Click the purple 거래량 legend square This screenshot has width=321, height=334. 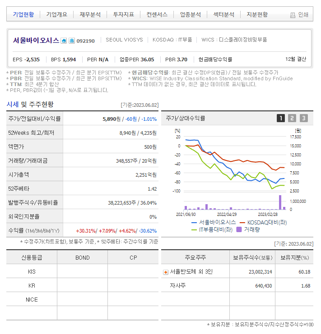[x=239, y=229]
